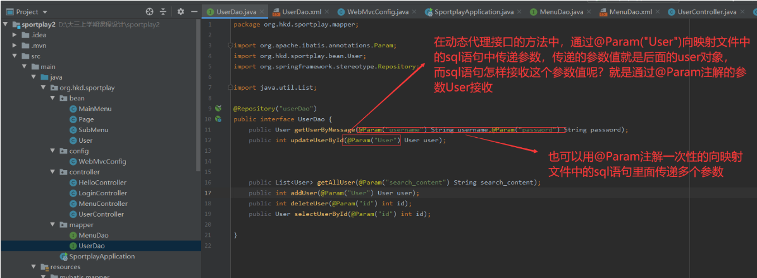Click the resources folder icon
757x278 pixels.
[x=45, y=267]
